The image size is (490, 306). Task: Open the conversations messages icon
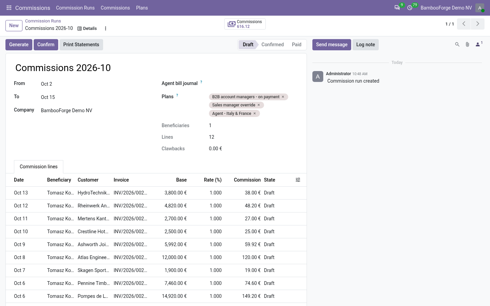tap(397, 8)
